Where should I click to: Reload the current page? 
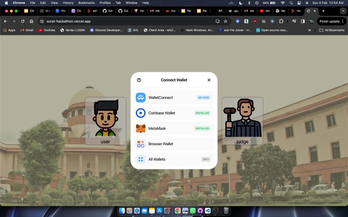[x=23, y=21]
